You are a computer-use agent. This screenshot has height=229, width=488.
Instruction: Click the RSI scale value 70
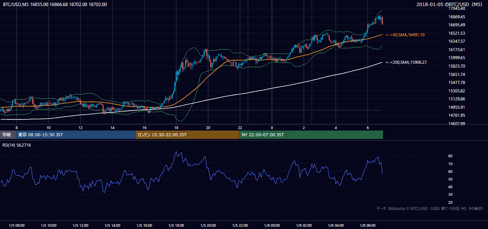(451, 164)
